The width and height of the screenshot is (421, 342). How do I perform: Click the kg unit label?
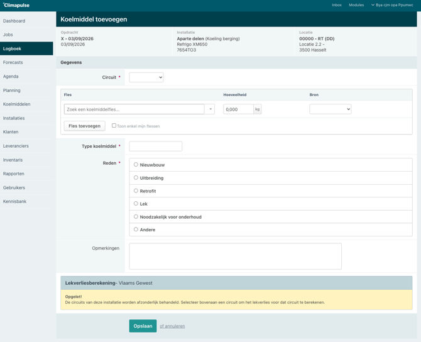(x=257, y=109)
